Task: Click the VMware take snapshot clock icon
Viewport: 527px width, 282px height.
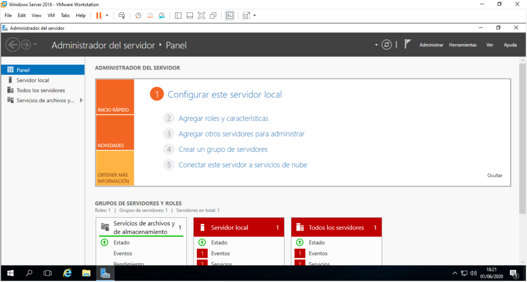Action: click(138, 15)
